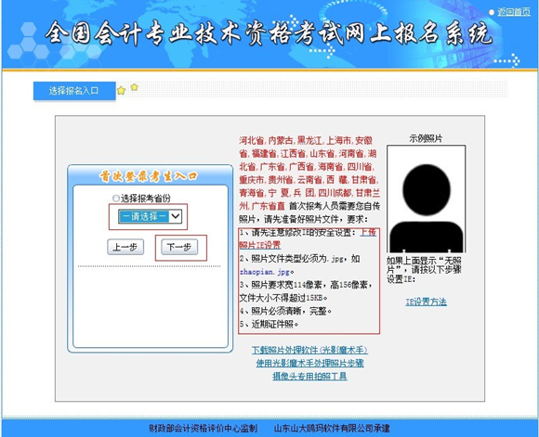Click the 下一步 button
Image resolution: width=539 pixels, height=437 pixels.
(x=179, y=247)
